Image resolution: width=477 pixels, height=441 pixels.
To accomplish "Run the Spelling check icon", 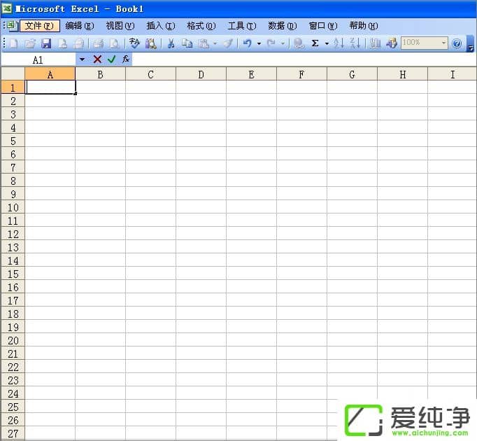I will 134,43.
